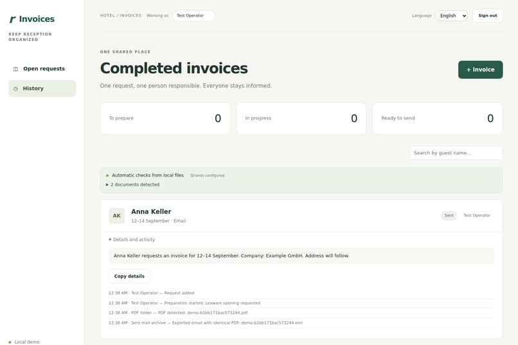The width and height of the screenshot is (518, 345).
Task: Click the Anna Keller guest name
Action: tap(151, 211)
